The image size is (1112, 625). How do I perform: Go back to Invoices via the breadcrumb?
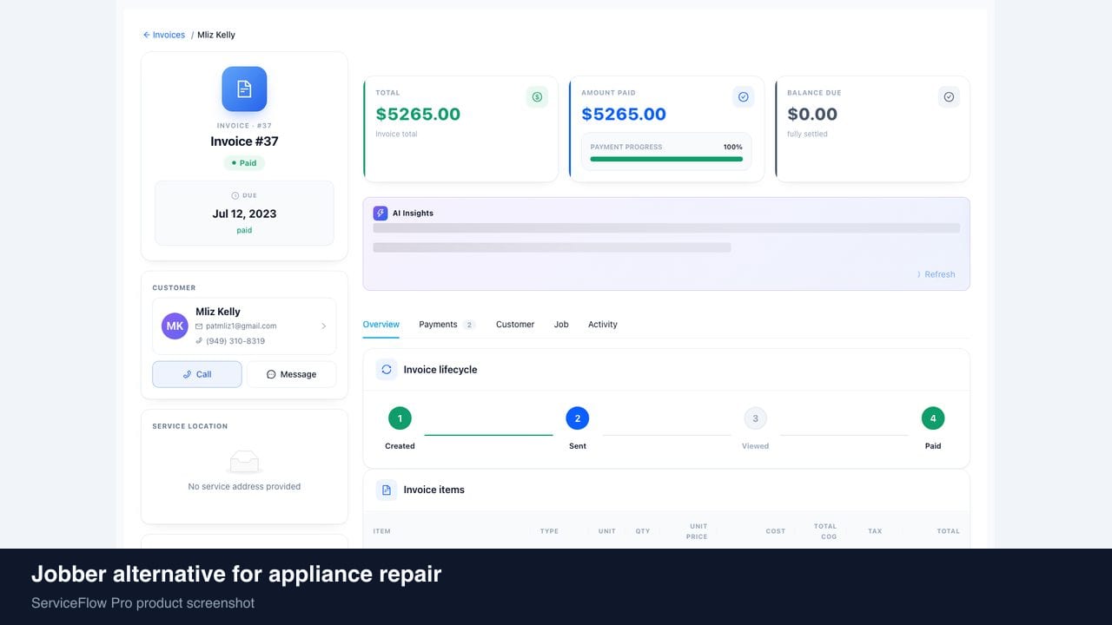pyautogui.click(x=164, y=35)
